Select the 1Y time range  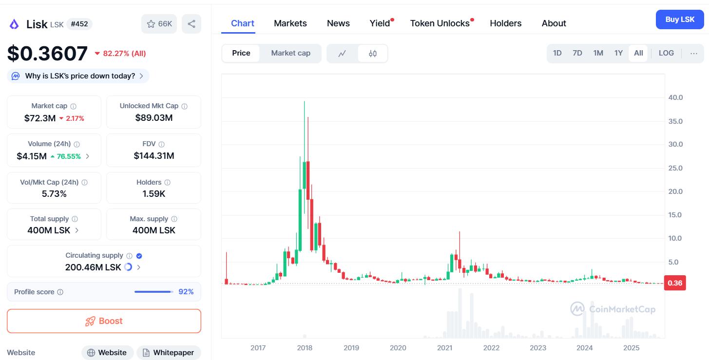click(618, 53)
